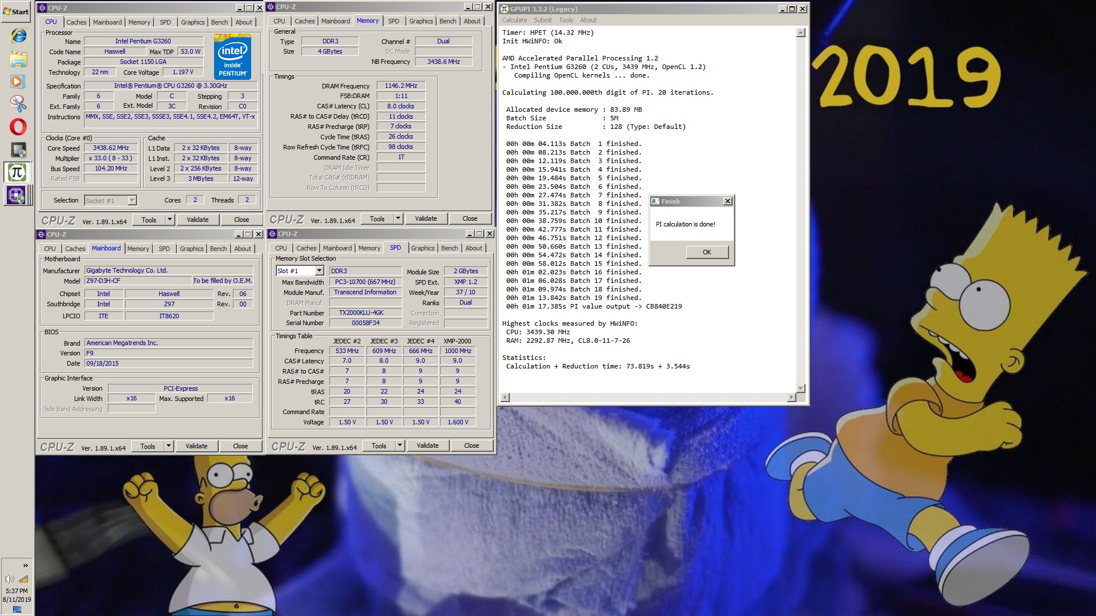Click the BIOS date 09/18/2015
1096x616 pixels.
tap(169, 363)
